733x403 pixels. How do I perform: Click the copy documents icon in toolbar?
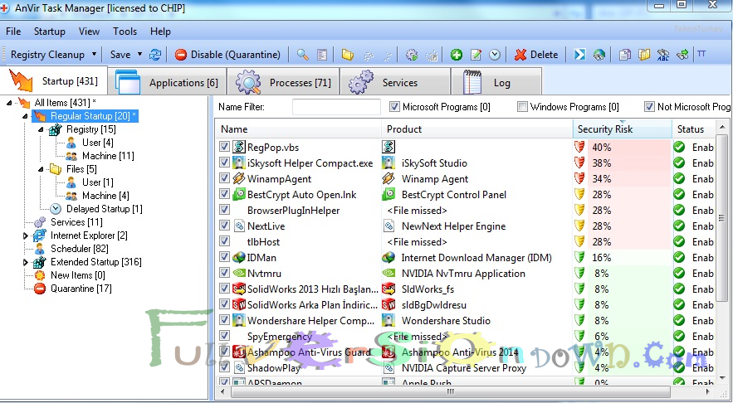625,55
